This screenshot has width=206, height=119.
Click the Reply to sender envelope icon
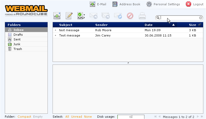click(x=93, y=16)
